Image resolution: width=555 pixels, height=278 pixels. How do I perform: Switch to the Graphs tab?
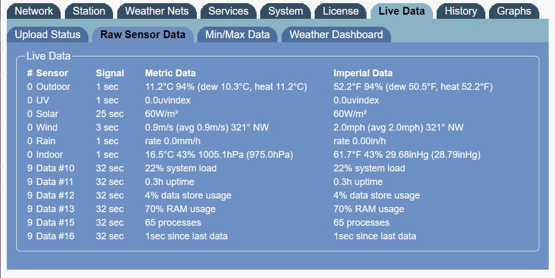coord(514,11)
